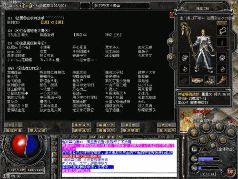238x179 pixels.
Task: Click the boots equipment slot
Action: [x=209, y=80]
